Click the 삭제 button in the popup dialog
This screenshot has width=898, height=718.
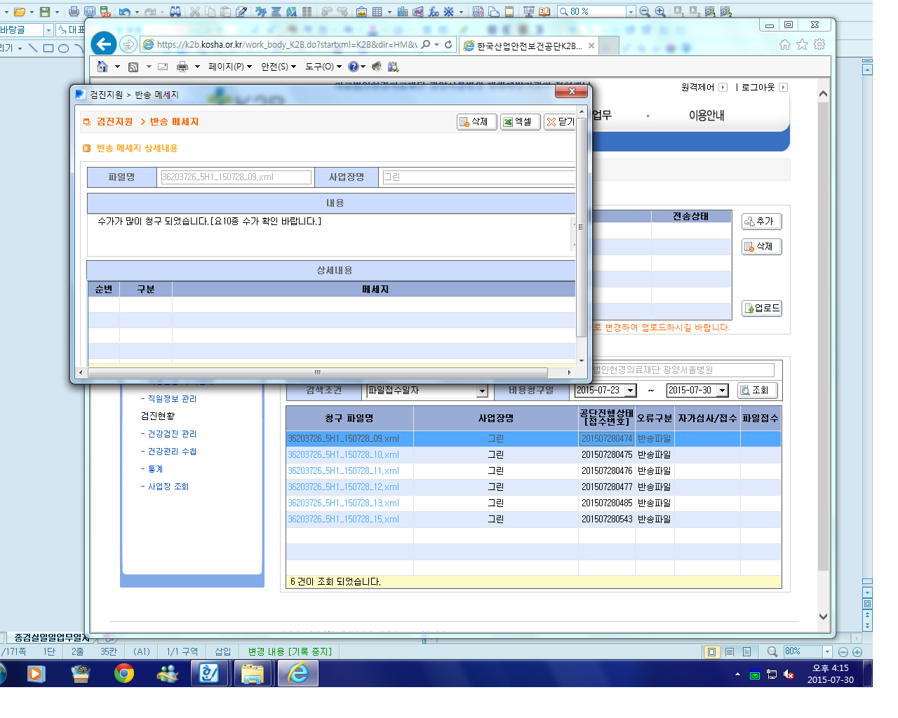(477, 122)
